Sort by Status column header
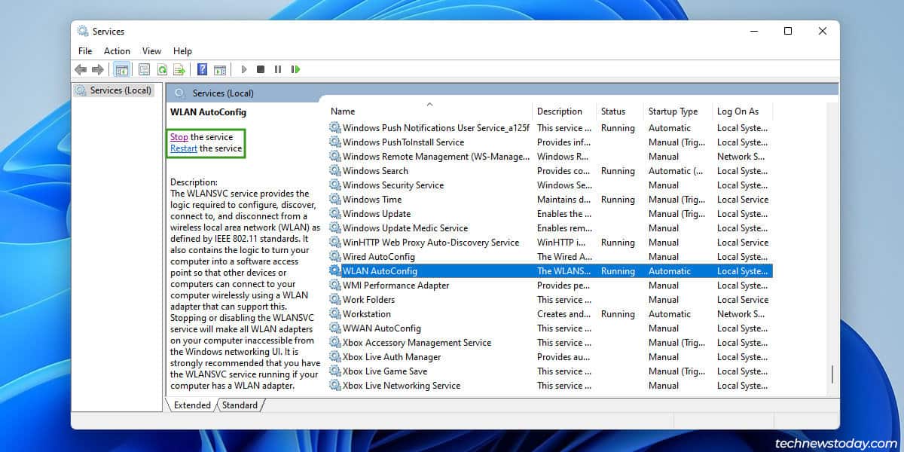The image size is (904, 452). coord(620,111)
